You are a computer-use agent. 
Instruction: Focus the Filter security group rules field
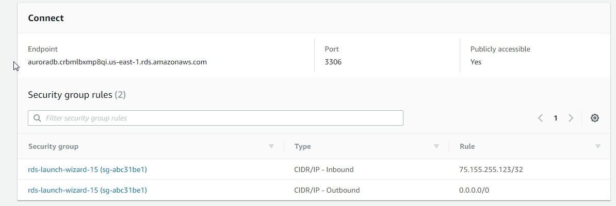coord(215,118)
